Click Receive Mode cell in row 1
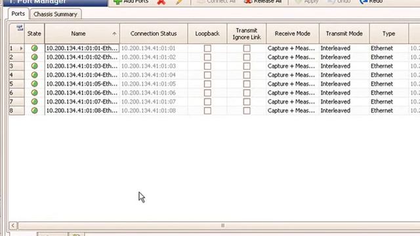420x236 pixels. tap(293, 48)
